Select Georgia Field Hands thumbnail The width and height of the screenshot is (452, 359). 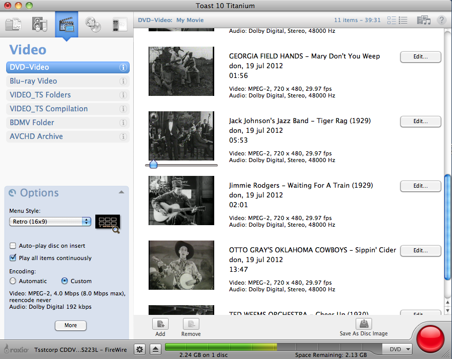pos(181,71)
